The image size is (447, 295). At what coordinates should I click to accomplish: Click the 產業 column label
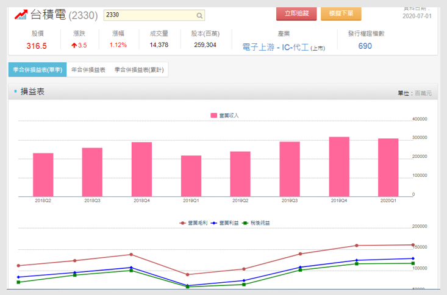[x=284, y=34]
